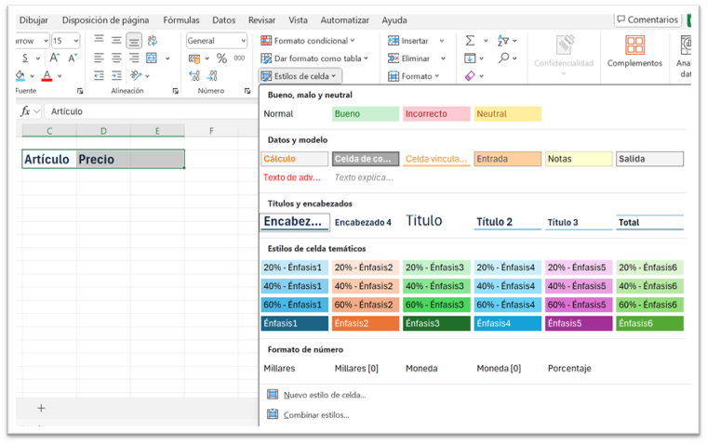Open the Complementos add-ins icon
Screen dimensions: 707x444
[634, 50]
